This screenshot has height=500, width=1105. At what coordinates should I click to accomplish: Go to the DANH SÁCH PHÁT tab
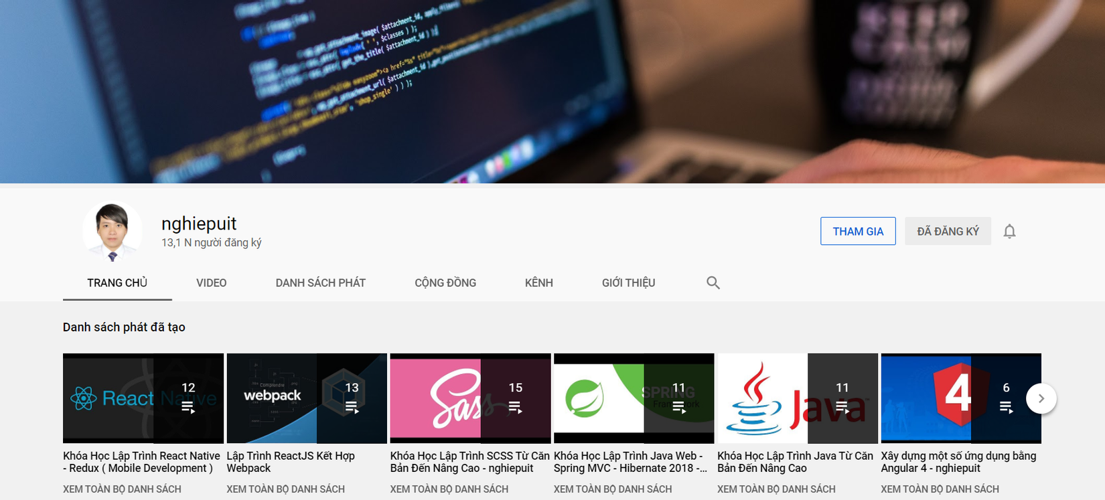click(321, 282)
